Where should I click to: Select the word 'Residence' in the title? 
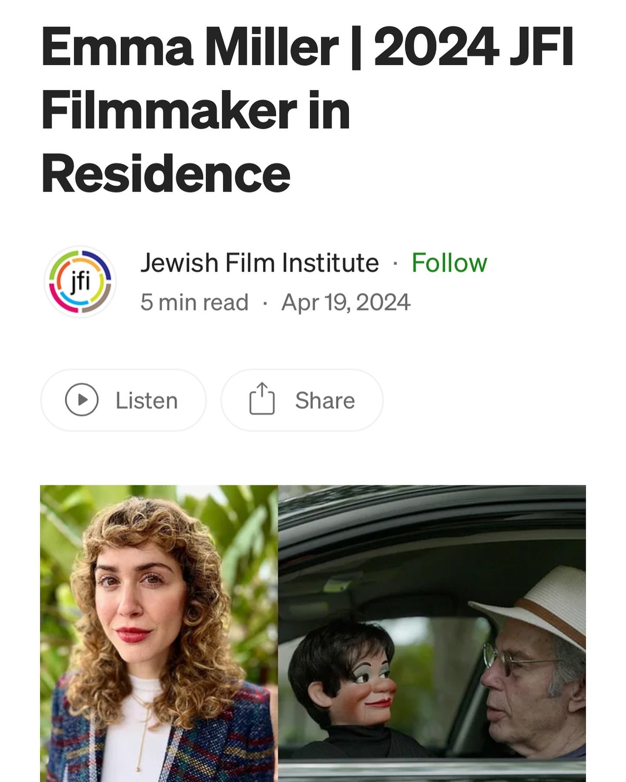(x=166, y=174)
